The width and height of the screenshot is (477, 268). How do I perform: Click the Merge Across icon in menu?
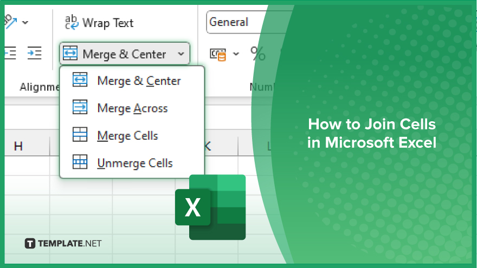pyautogui.click(x=80, y=107)
